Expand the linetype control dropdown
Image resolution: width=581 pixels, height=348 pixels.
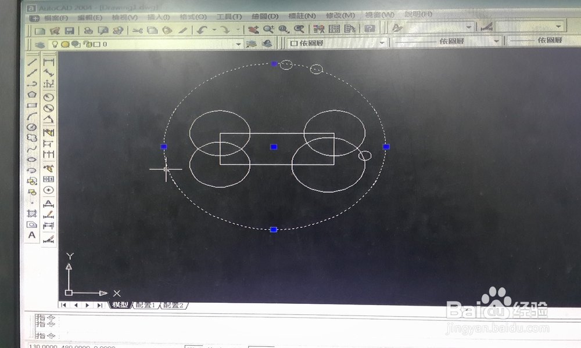click(x=497, y=41)
